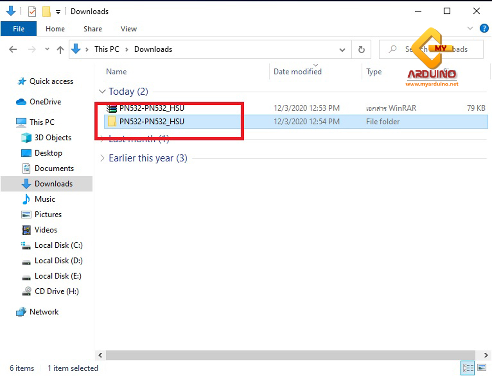
Task: Navigate up to the parent folder
Action: click(60, 49)
